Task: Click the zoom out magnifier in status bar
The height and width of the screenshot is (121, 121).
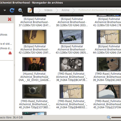Action: pos(109,117)
